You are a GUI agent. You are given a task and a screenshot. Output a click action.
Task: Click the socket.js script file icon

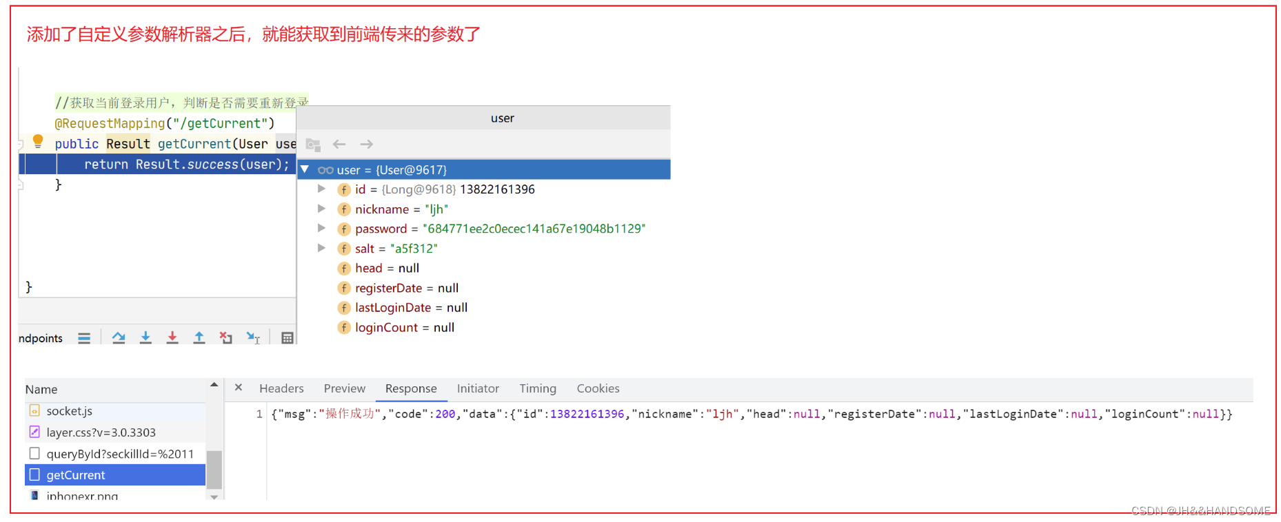(x=34, y=410)
